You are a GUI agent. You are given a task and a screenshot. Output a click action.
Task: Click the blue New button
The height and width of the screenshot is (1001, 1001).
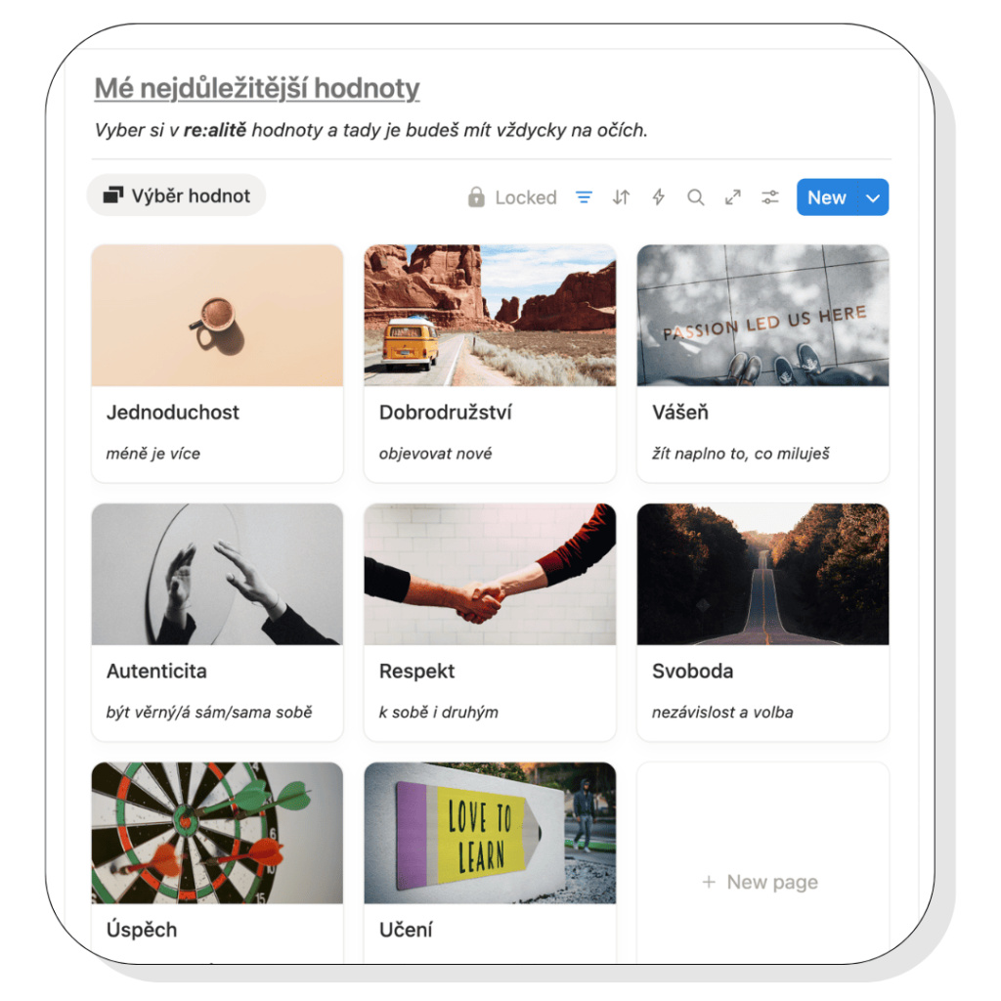pyautogui.click(x=827, y=197)
